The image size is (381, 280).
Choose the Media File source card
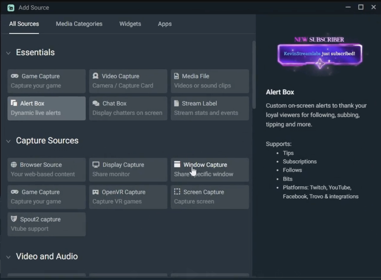coord(210,81)
